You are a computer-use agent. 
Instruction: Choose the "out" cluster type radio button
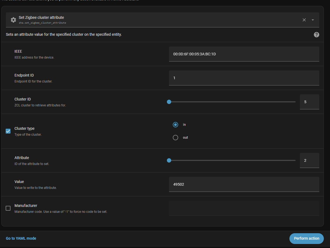175,138
